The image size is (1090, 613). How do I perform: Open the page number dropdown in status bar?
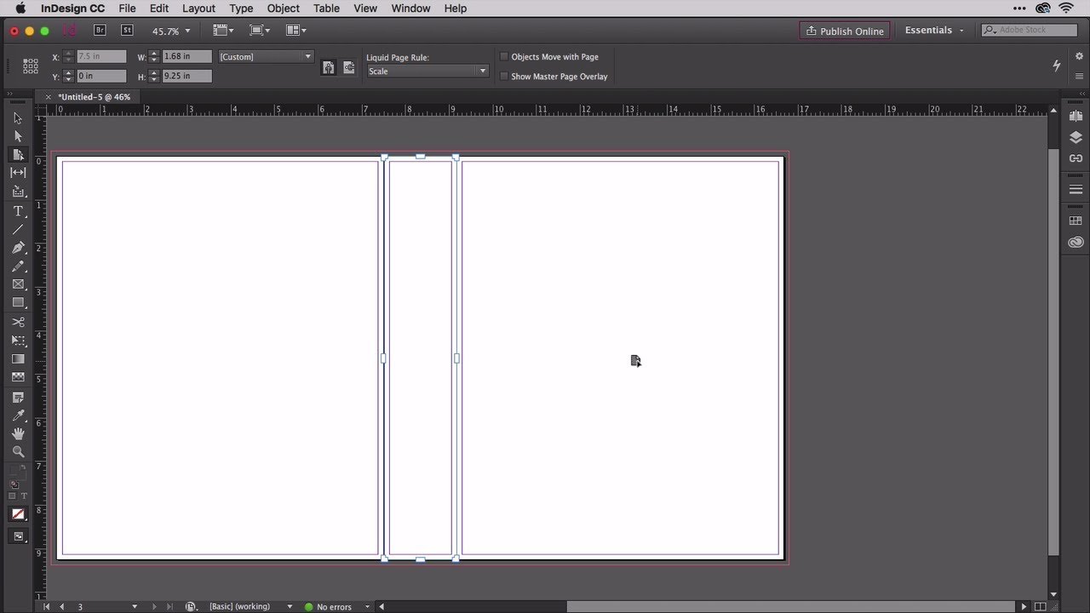[135, 607]
